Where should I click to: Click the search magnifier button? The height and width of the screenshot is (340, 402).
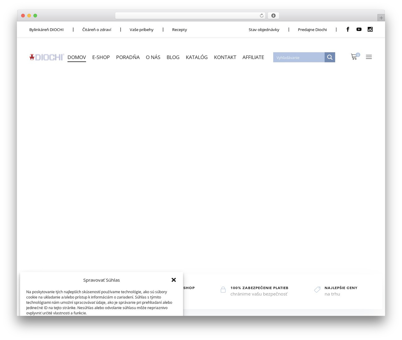[330, 57]
